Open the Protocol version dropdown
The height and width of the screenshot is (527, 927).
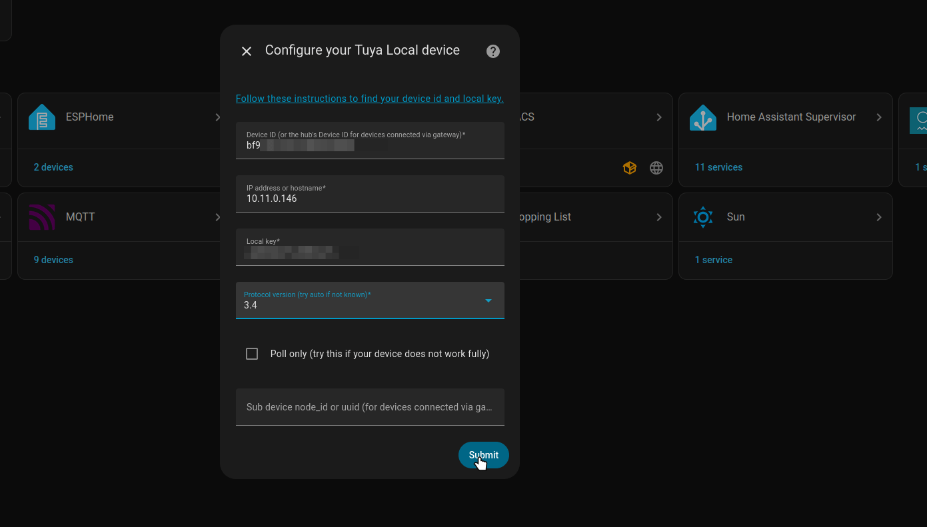370,300
